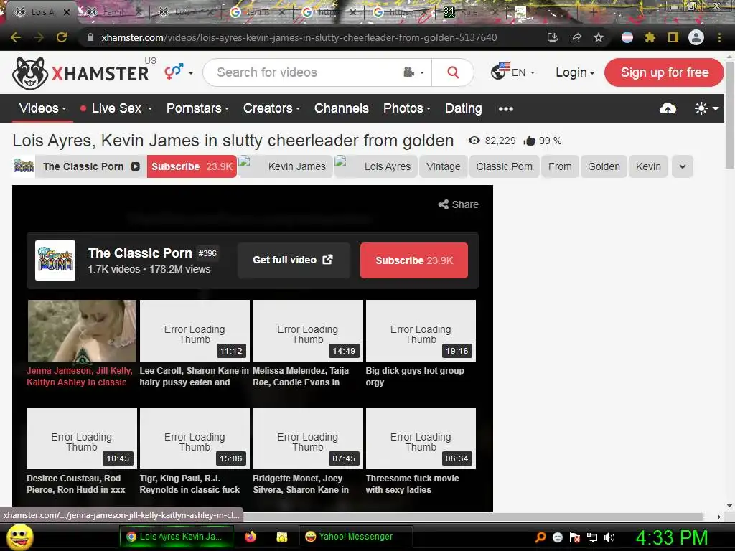Open the Chrome profile avatar
735x551 pixels.
click(696, 37)
